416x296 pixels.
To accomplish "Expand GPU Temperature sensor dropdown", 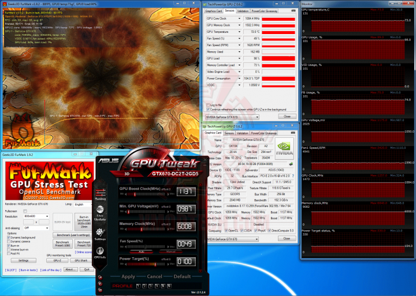I will (x=239, y=32).
